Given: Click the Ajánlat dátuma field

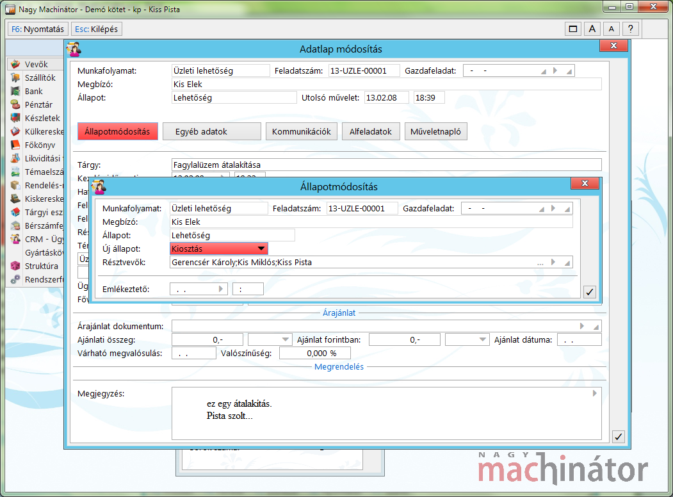Looking at the screenshot, I should click(x=580, y=339).
